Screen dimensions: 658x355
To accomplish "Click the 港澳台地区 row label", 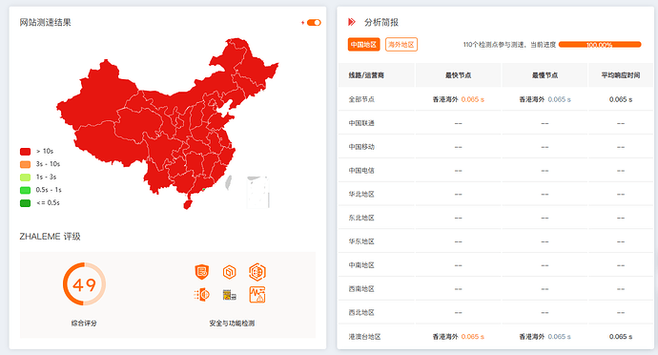I will [364, 337].
